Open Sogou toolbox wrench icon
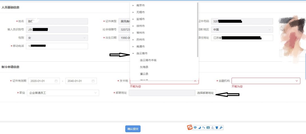The width and height of the screenshot is (306, 134). [221, 128]
